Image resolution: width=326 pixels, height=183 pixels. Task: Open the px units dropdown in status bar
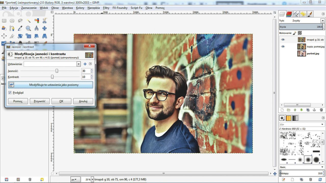[x=75, y=179]
